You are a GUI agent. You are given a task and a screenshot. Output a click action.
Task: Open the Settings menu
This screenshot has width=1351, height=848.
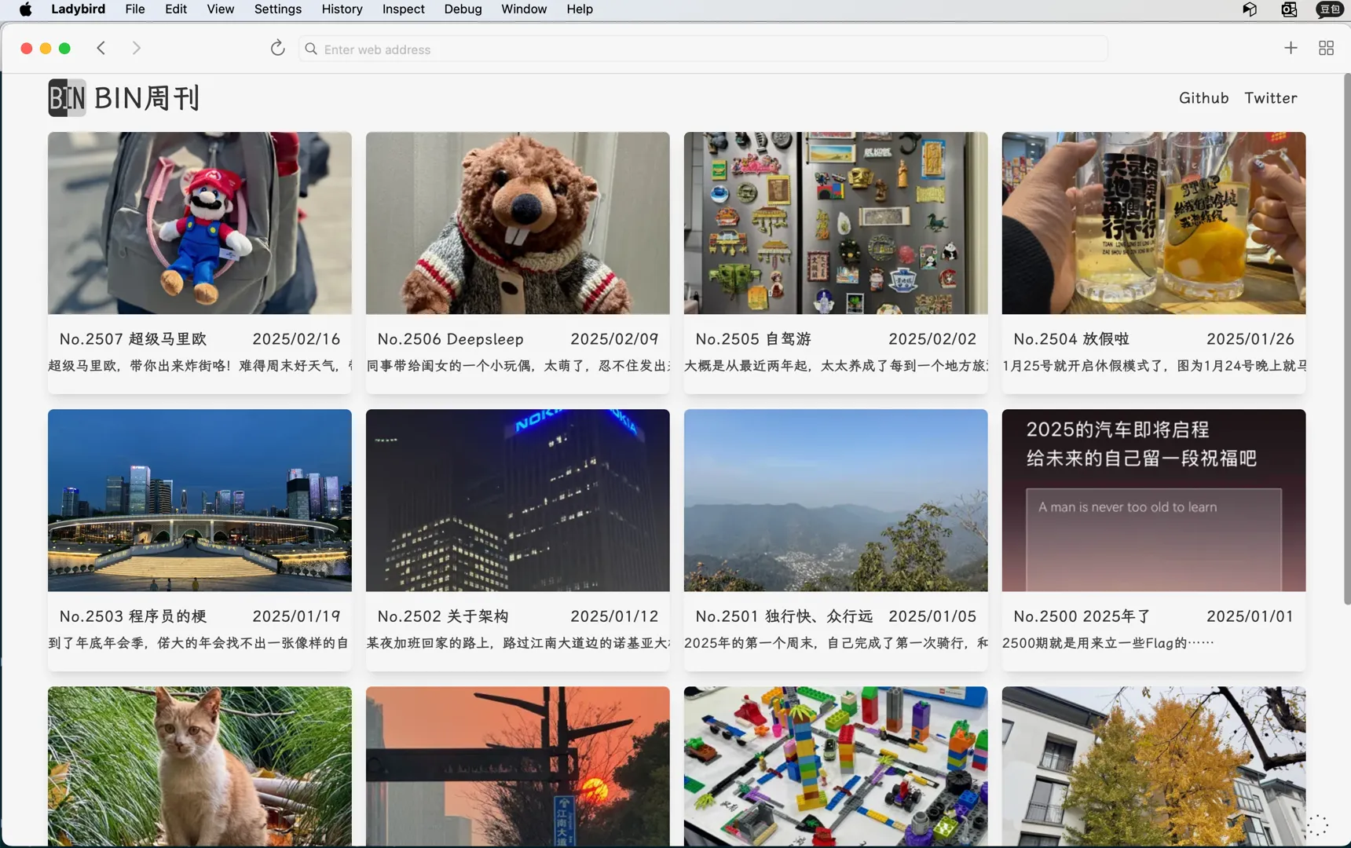(277, 9)
